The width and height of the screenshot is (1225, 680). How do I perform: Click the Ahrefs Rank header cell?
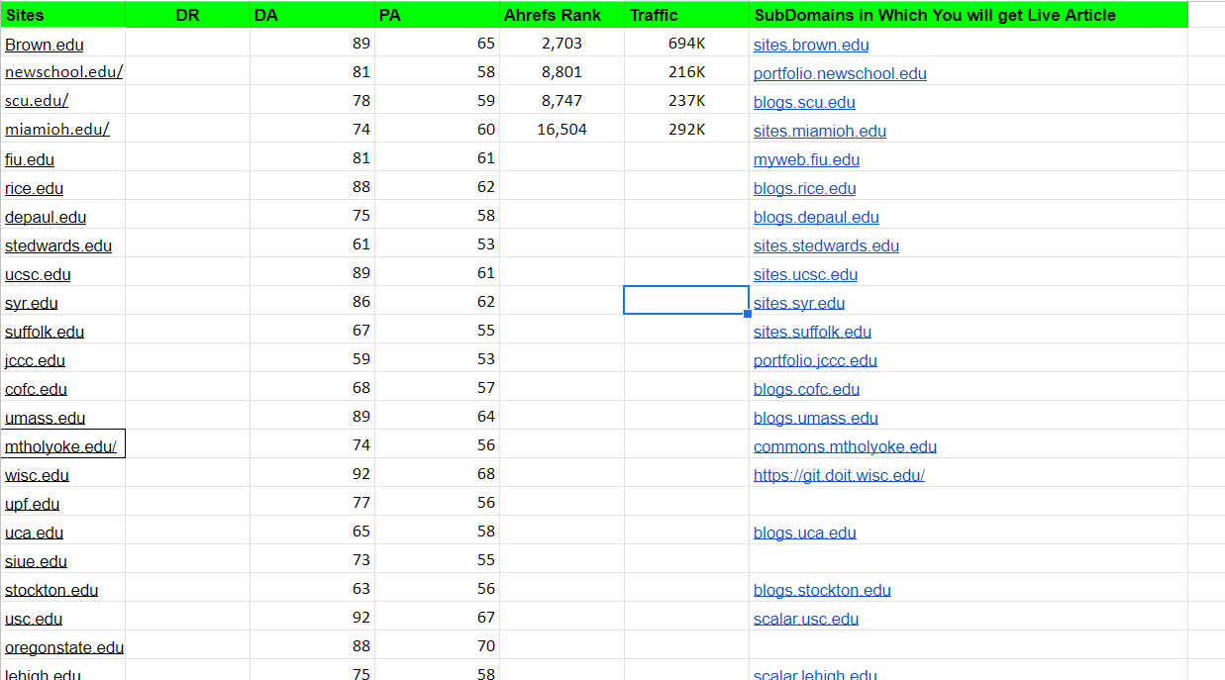(x=562, y=15)
